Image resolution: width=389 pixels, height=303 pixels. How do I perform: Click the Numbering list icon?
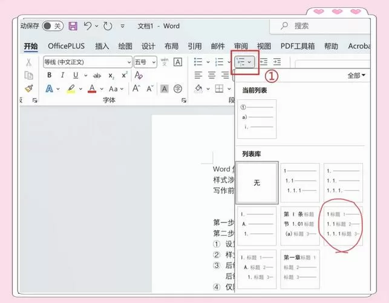219,62
